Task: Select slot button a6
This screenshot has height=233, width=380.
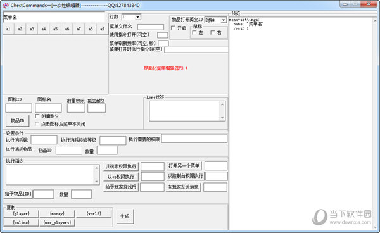Action: click(67, 29)
